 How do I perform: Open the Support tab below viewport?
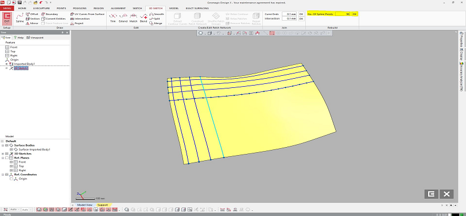pos(103,205)
